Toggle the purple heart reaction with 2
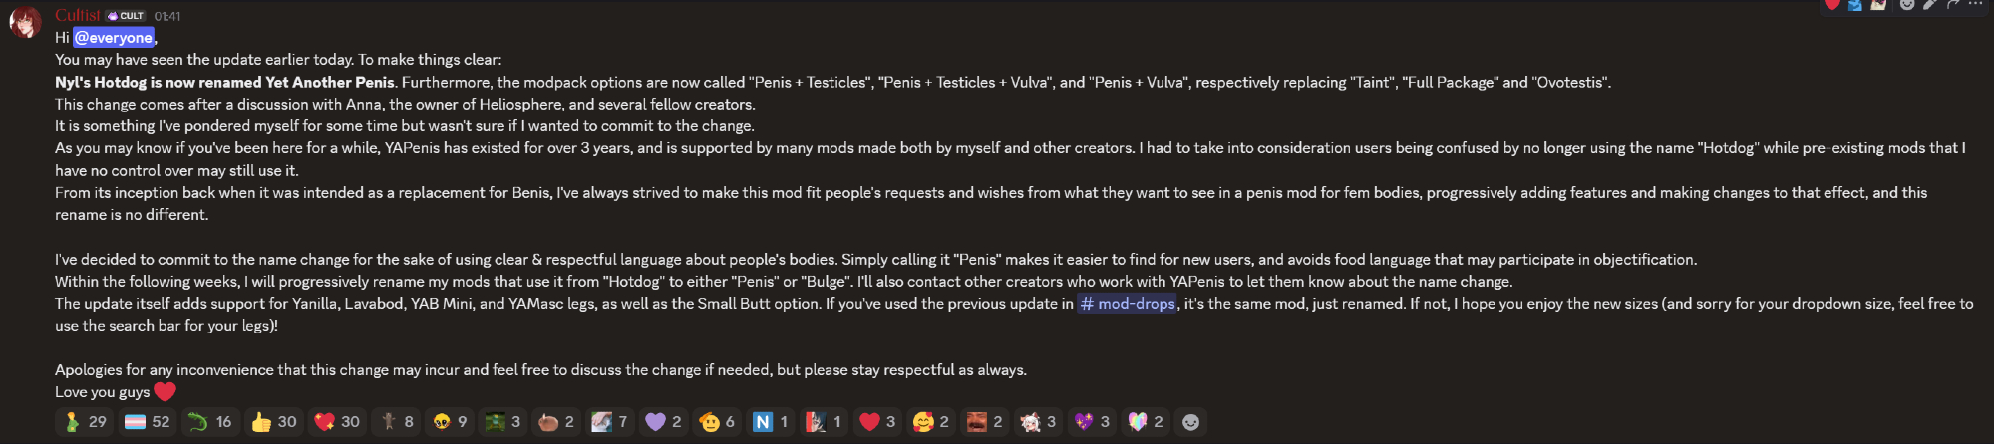The width and height of the screenshot is (1994, 444). click(x=664, y=422)
